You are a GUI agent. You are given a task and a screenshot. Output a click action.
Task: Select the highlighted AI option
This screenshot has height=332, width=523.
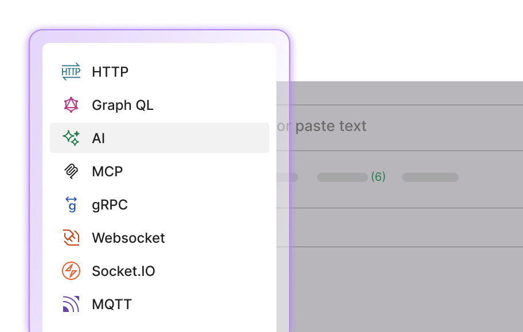tap(99, 139)
